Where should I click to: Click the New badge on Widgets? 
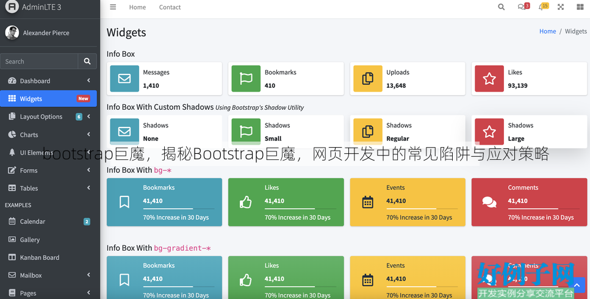click(x=83, y=98)
